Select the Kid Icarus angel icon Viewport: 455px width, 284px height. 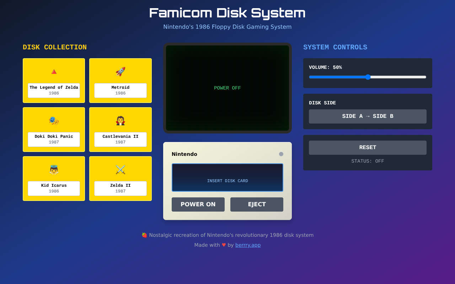(x=54, y=169)
